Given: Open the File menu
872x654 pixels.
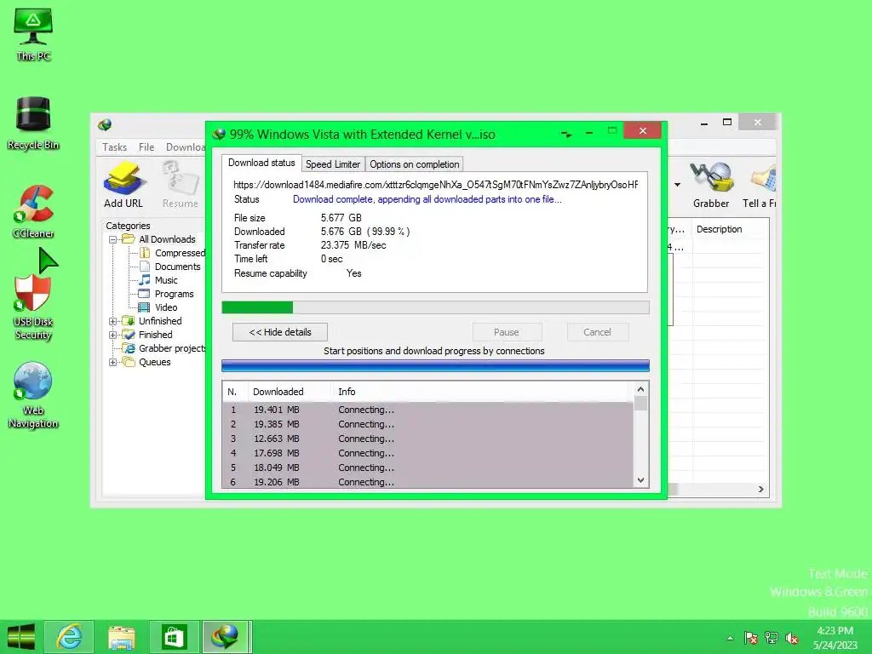Looking at the screenshot, I should pyautogui.click(x=146, y=146).
